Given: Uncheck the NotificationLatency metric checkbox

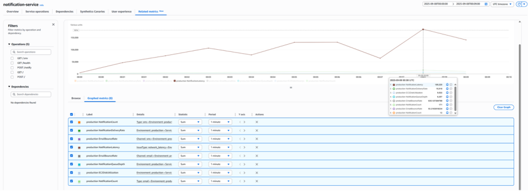Looking at the screenshot, I should [x=71, y=147].
